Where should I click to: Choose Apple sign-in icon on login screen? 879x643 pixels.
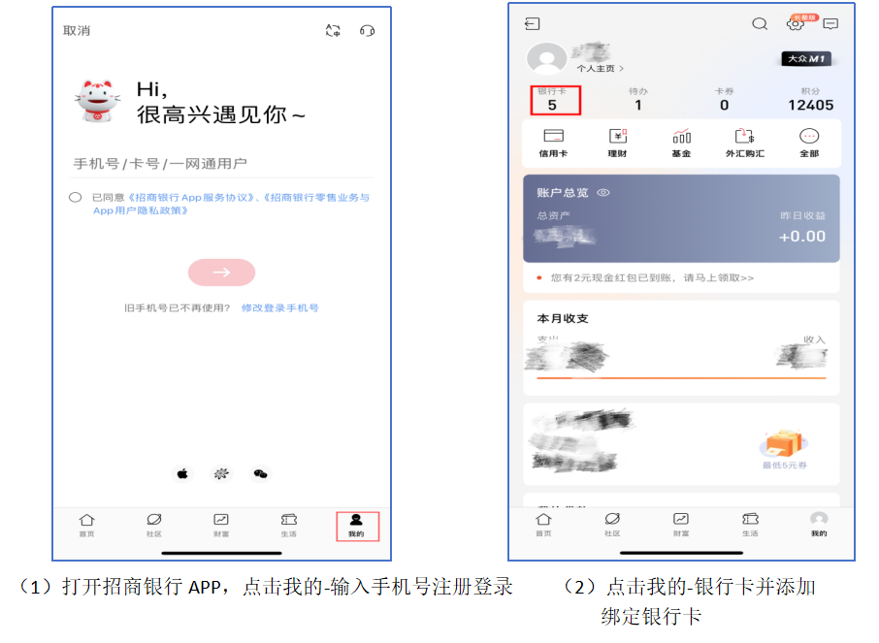click(x=181, y=473)
